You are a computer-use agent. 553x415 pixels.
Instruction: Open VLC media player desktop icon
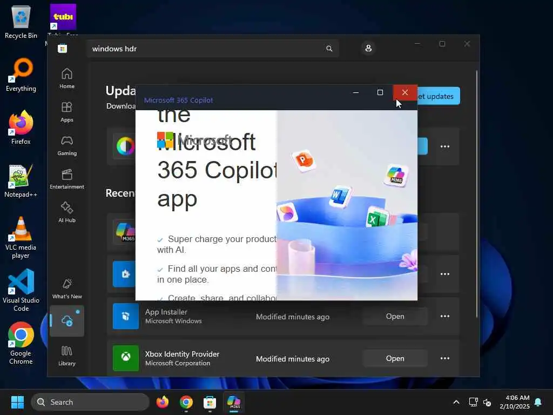click(21, 238)
